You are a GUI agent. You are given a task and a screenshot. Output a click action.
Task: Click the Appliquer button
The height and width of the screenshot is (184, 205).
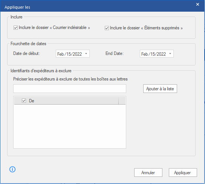tap(183, 172)
